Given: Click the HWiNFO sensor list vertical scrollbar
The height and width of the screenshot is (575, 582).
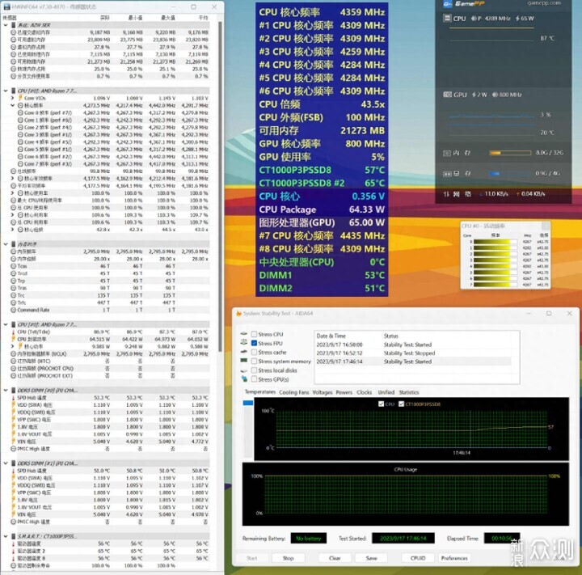Looking at the screenshot, I should (x=220, y=186).
